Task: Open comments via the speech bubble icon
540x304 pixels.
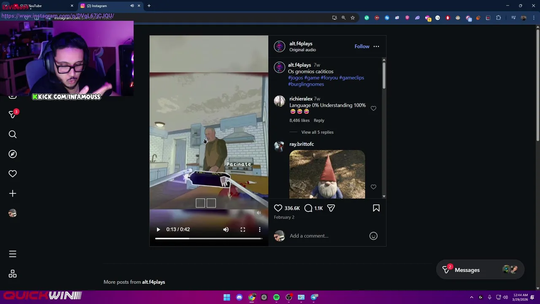Action: (308, 208)
